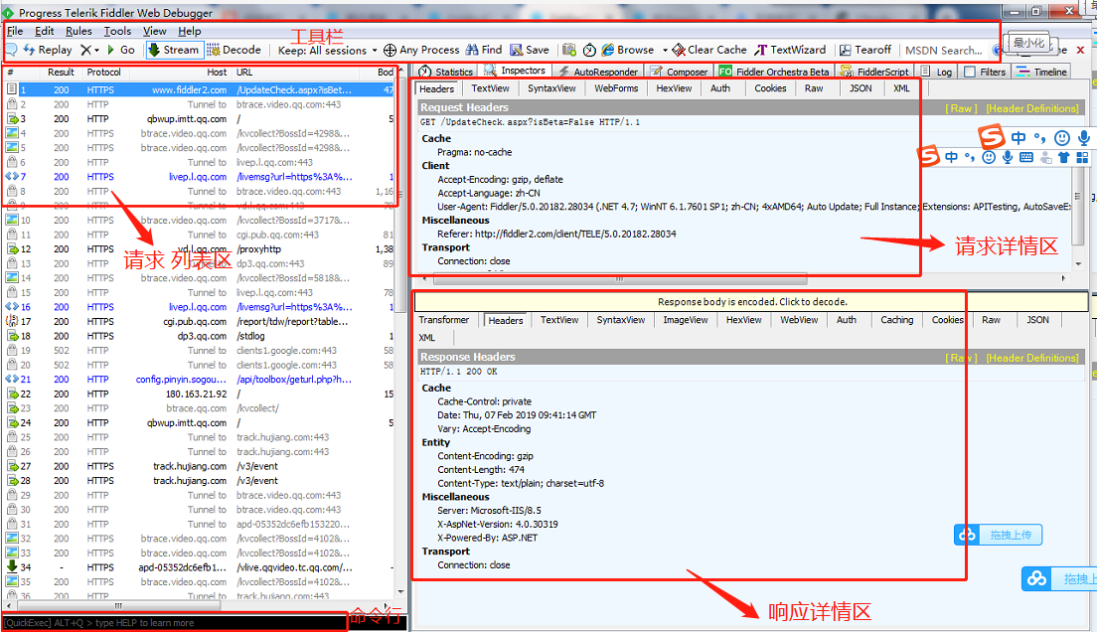Click the comment speech bubble icon
The image size is (1097, 632).
point(11,50)
